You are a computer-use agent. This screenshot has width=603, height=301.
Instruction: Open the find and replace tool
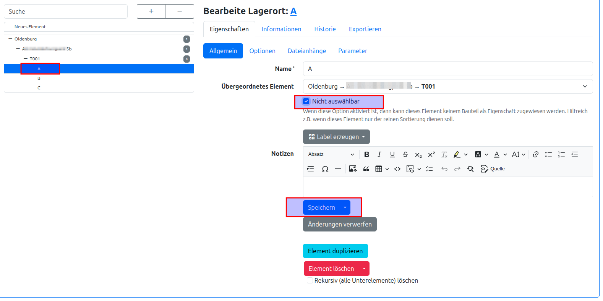coord(470,169)
